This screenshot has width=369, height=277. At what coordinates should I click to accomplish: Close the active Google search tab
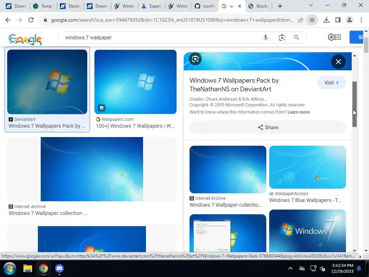(240, 6)
